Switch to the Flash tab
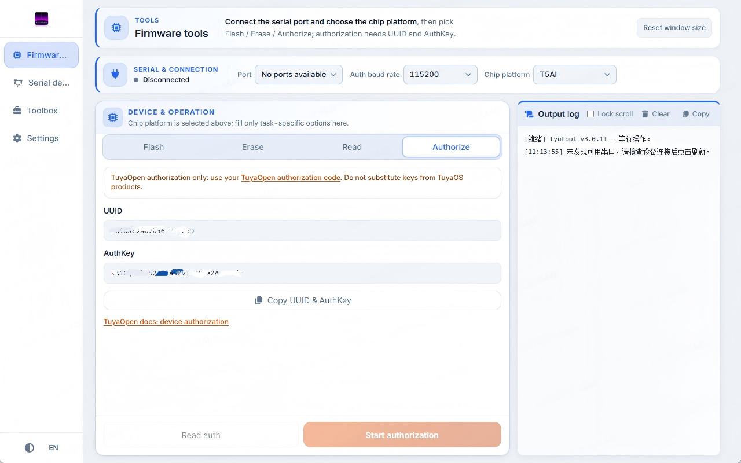The width and height of the screenshot is (741, 463). 153,147
